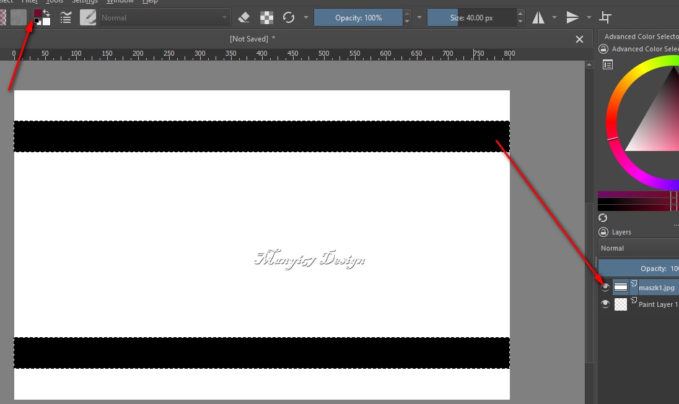Viewport: 679px width, 404px height.
Task: Click the Paint Layer 1 thumbnail
Action: [621, 304]
